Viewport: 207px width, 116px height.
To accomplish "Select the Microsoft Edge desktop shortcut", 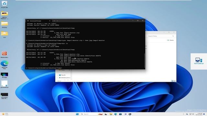I will pyautogui.click(x=5, y=65).
